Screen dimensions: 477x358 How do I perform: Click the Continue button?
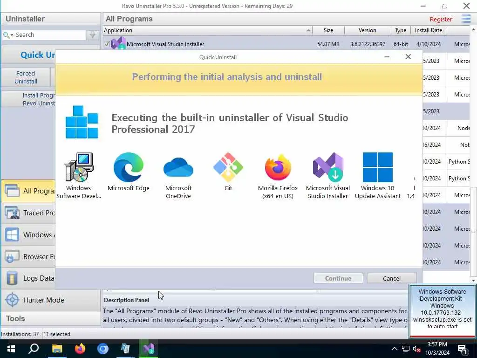pos(338,278)
